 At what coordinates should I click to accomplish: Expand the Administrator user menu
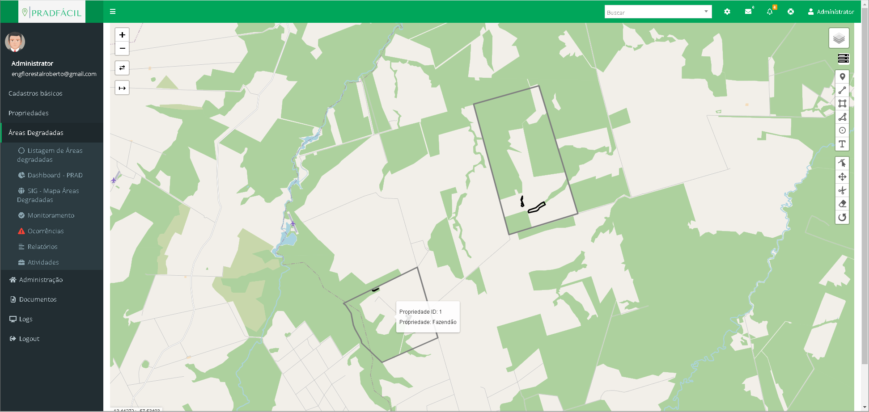tap(831, 12)
